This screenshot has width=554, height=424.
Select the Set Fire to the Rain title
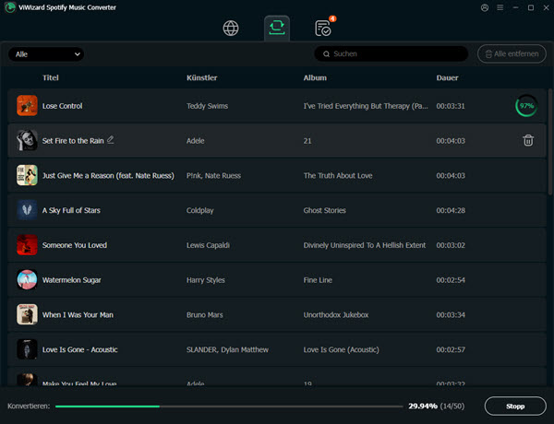coord(73,141)
